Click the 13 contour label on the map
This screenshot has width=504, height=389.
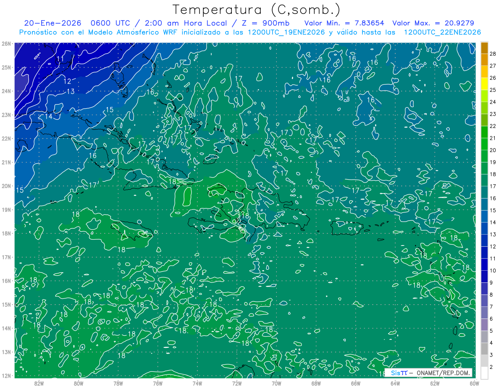[71, 91]
